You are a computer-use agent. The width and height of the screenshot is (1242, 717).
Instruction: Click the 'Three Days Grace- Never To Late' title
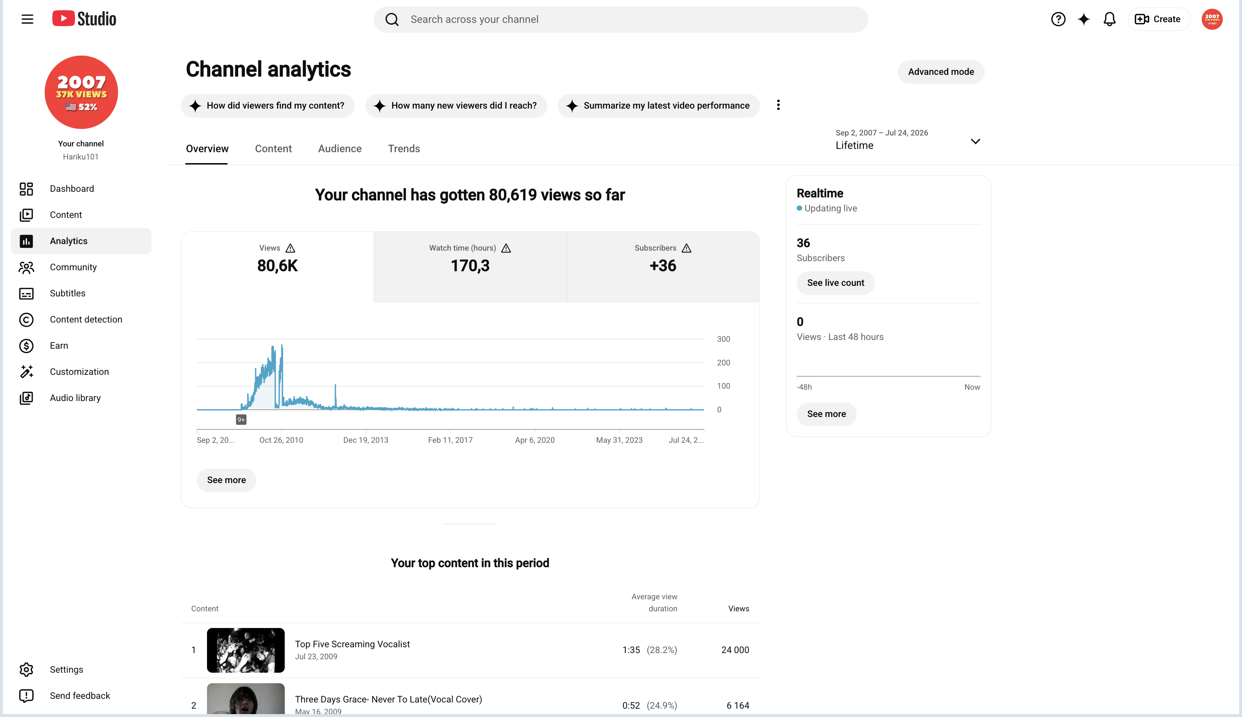[389, 699]
